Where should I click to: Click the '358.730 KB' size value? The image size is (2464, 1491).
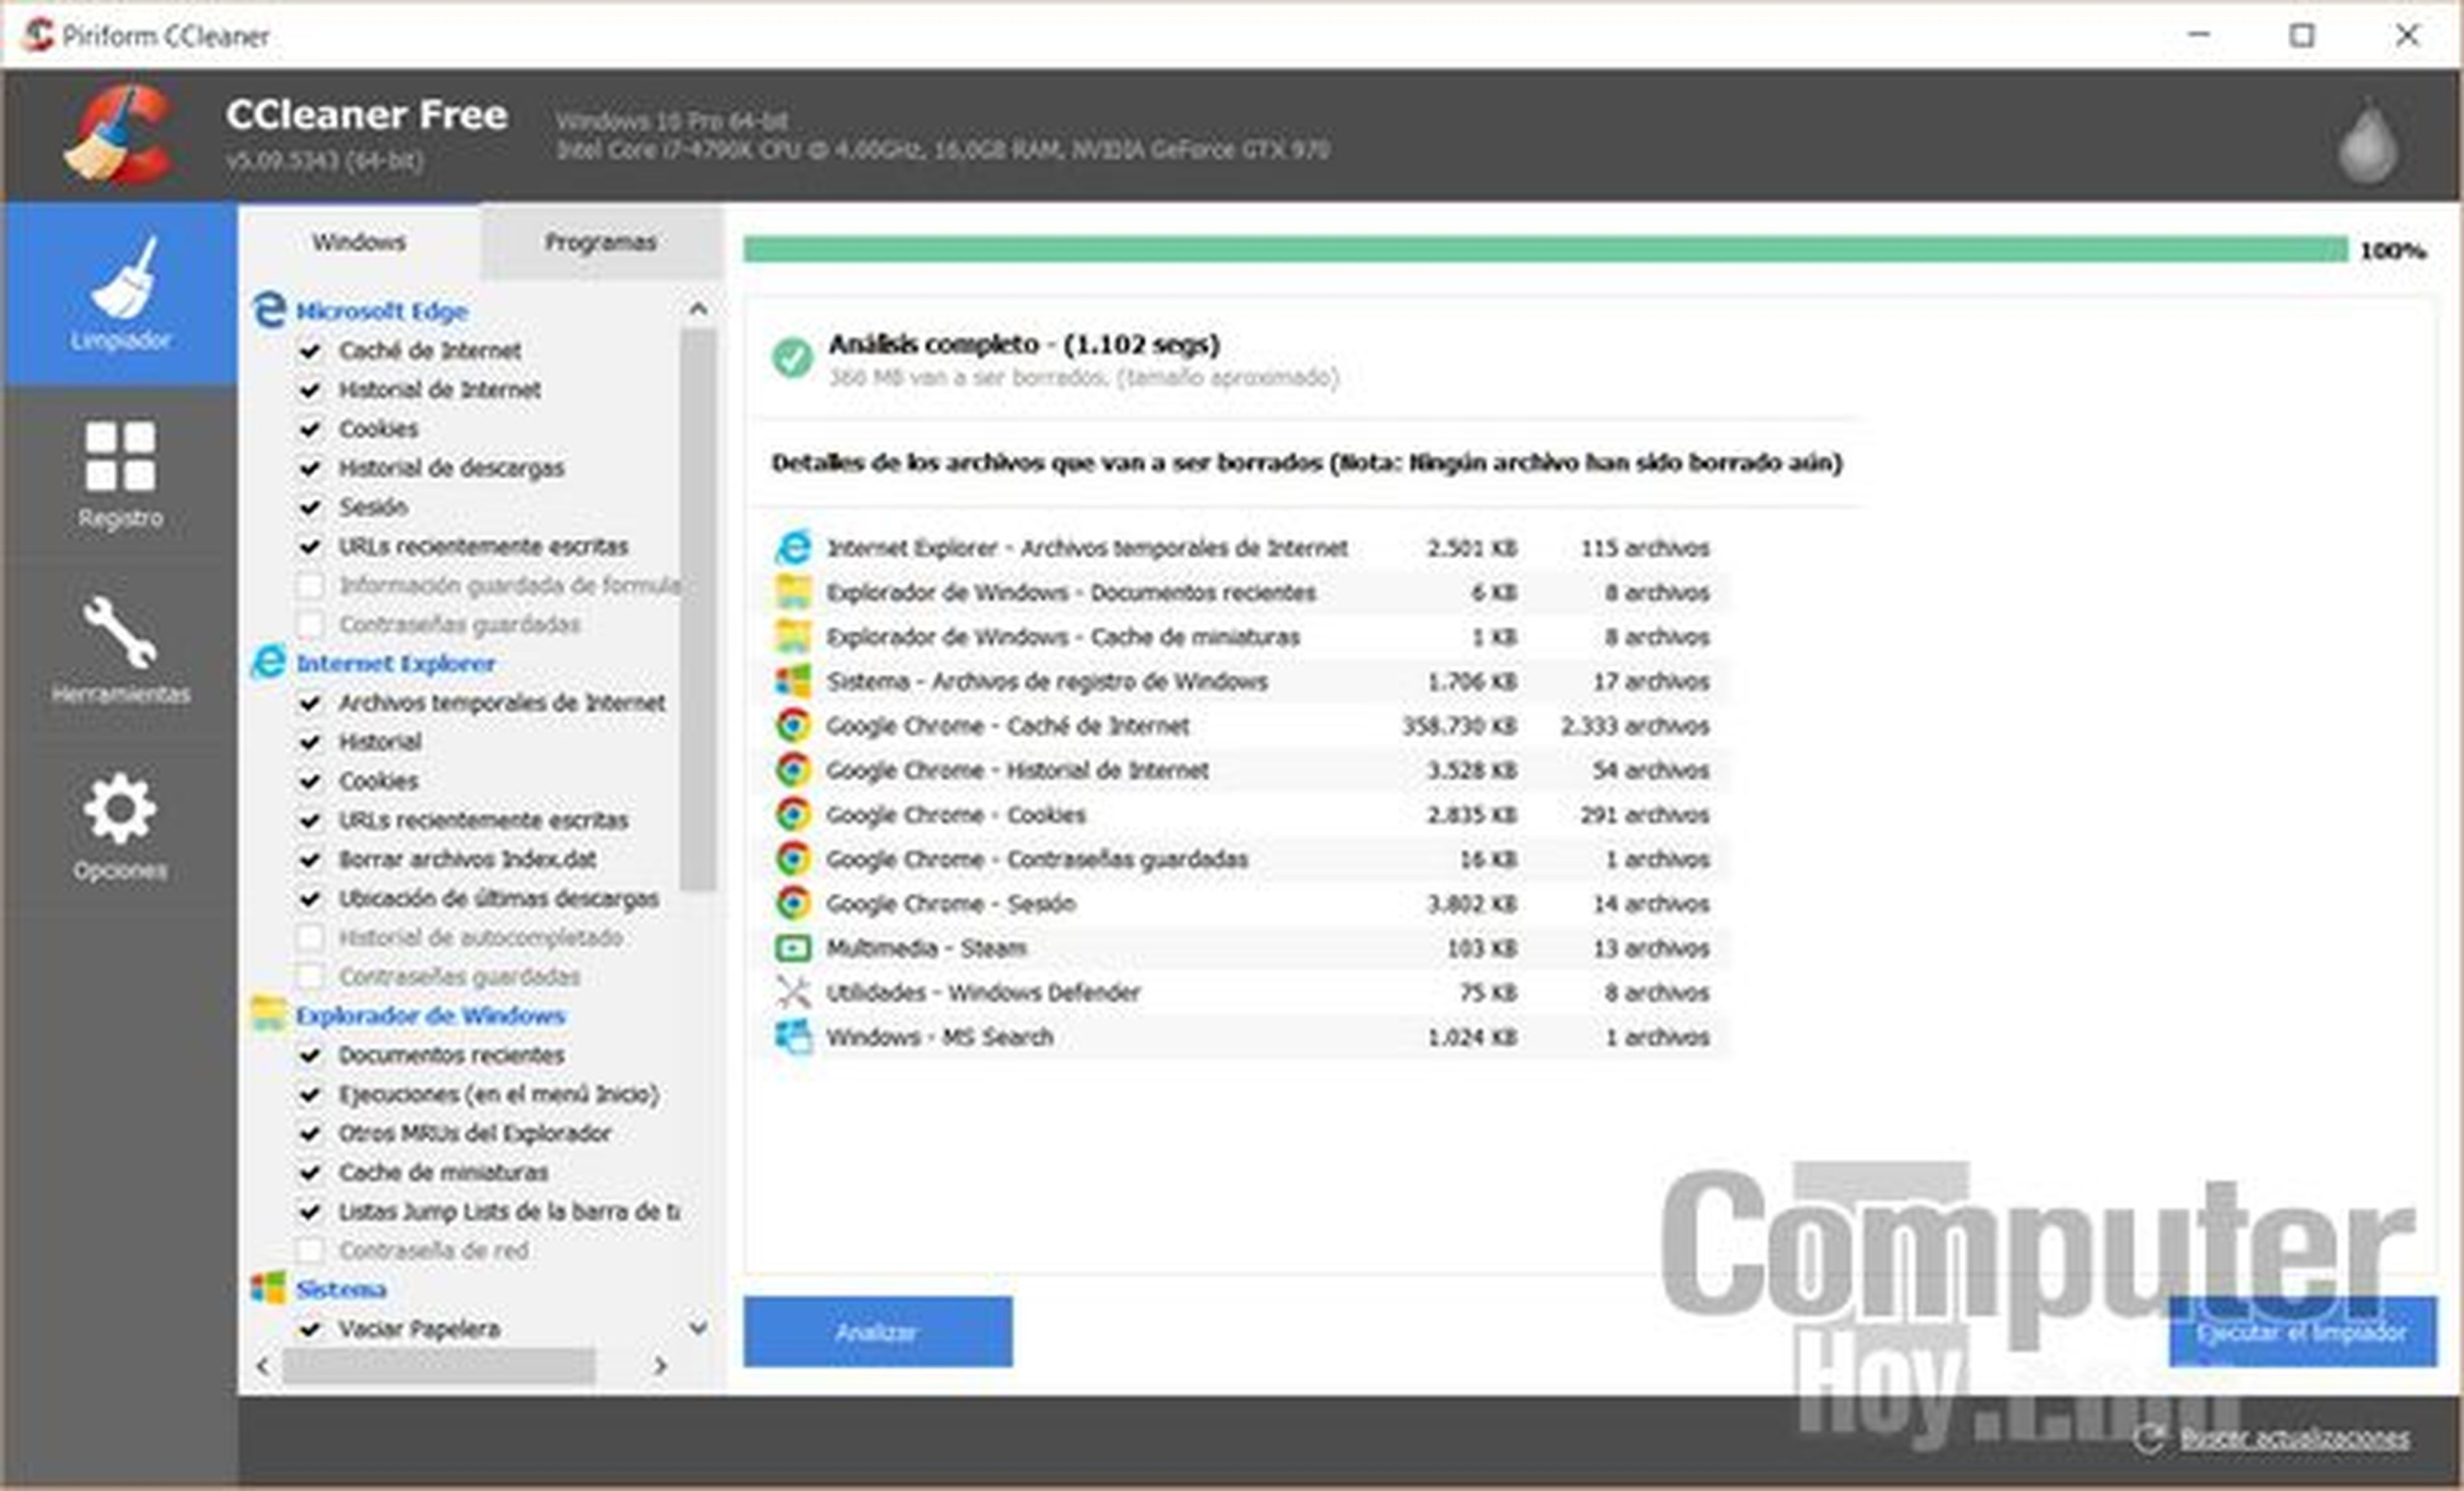[1459, 726]
